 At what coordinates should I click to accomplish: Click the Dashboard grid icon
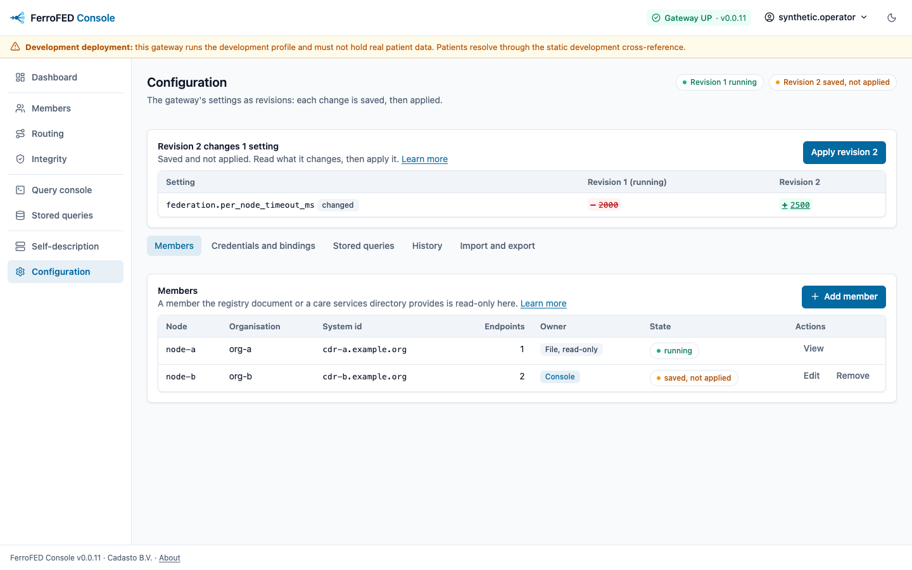pyautogui.click(x=20, y=77)
